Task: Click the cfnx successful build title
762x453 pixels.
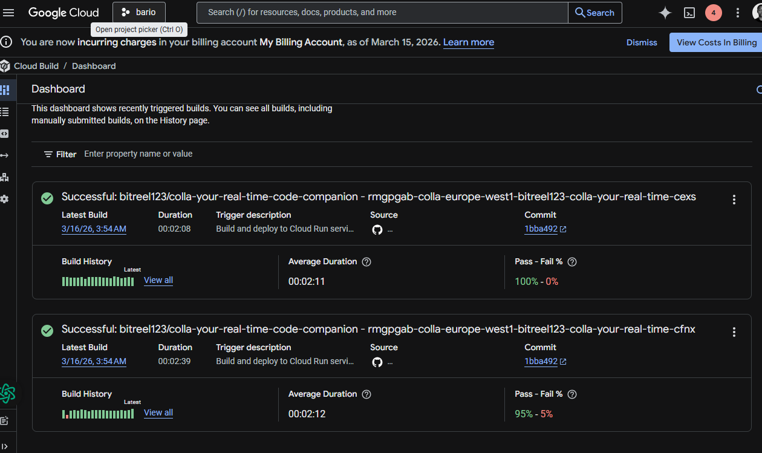Action: [379, 330]
